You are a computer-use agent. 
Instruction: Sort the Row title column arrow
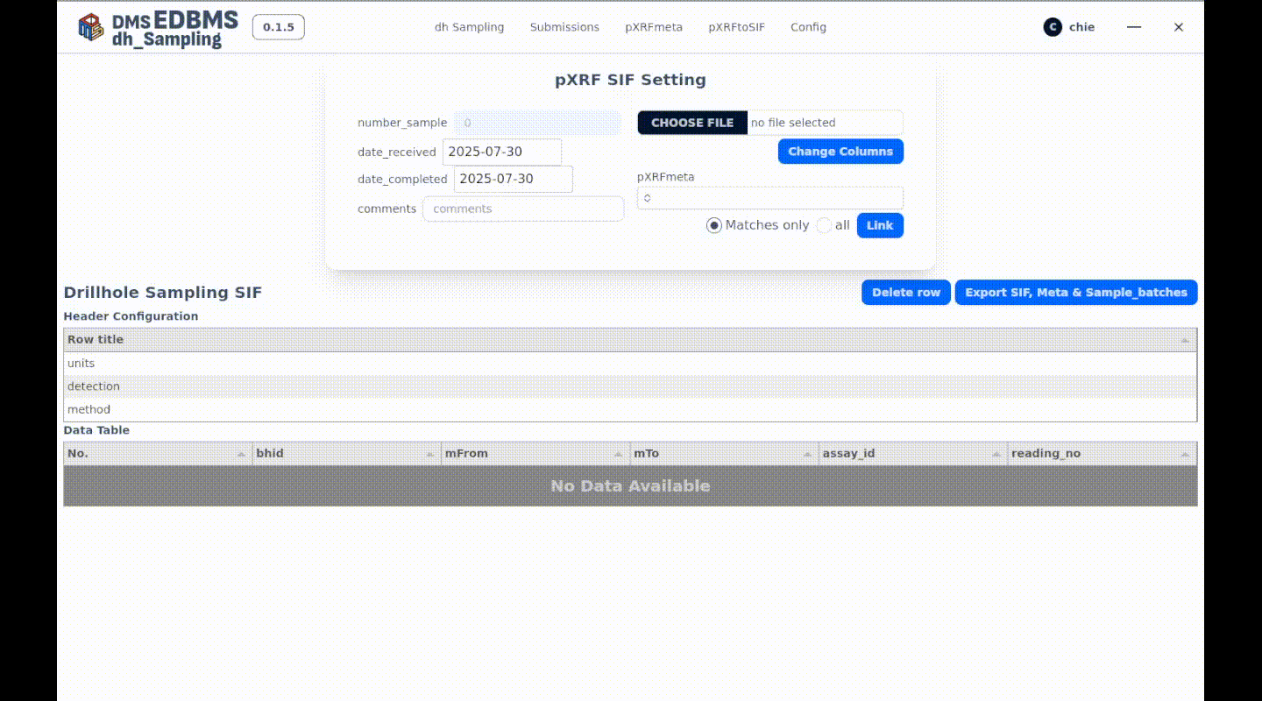click(x=1185, y=340)
